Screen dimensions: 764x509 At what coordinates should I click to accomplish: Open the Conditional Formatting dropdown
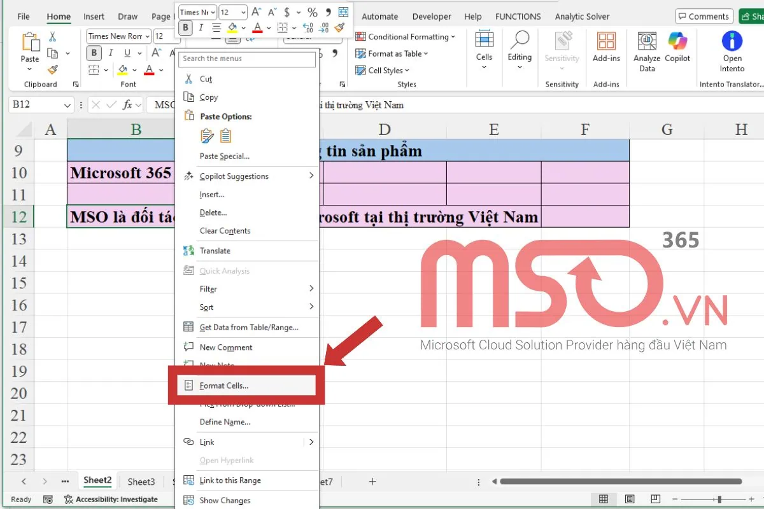coord(406,37)
